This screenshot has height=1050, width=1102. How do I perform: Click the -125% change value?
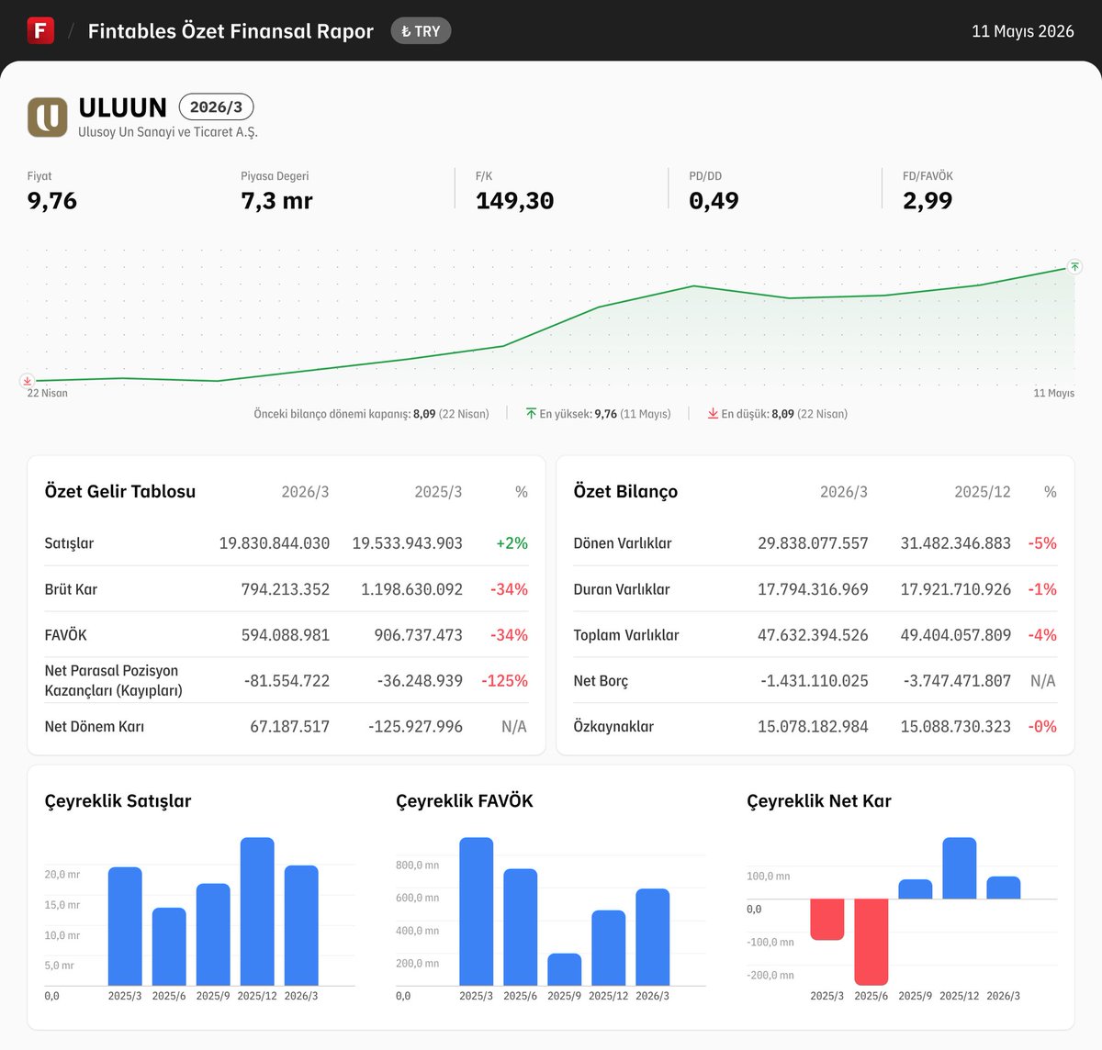505,681
